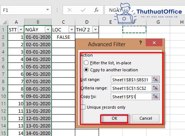
Task: Select column B header
Action: [38, 22]
